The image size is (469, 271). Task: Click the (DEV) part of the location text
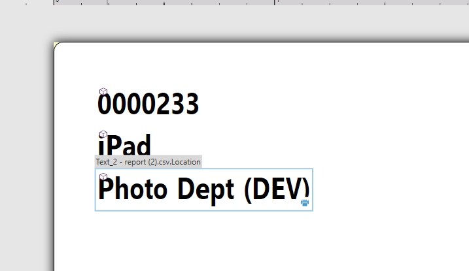pos(277,190)
